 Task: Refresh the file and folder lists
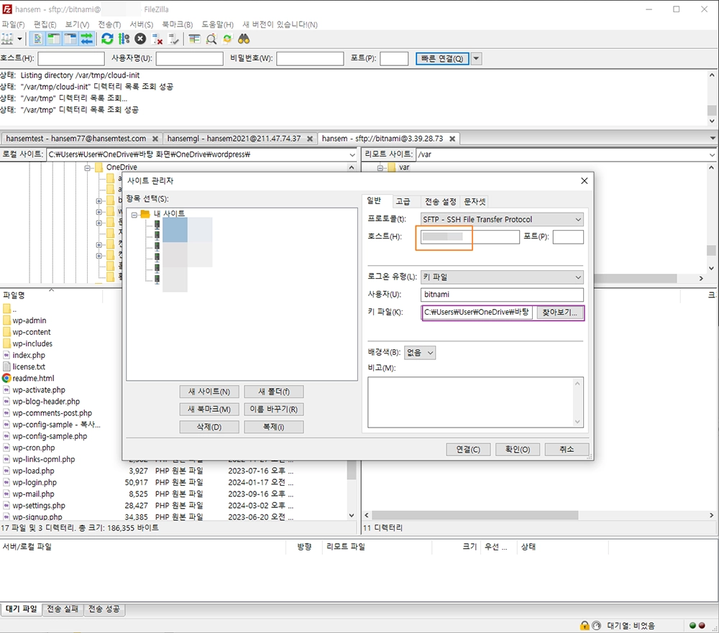click(107, 39)
